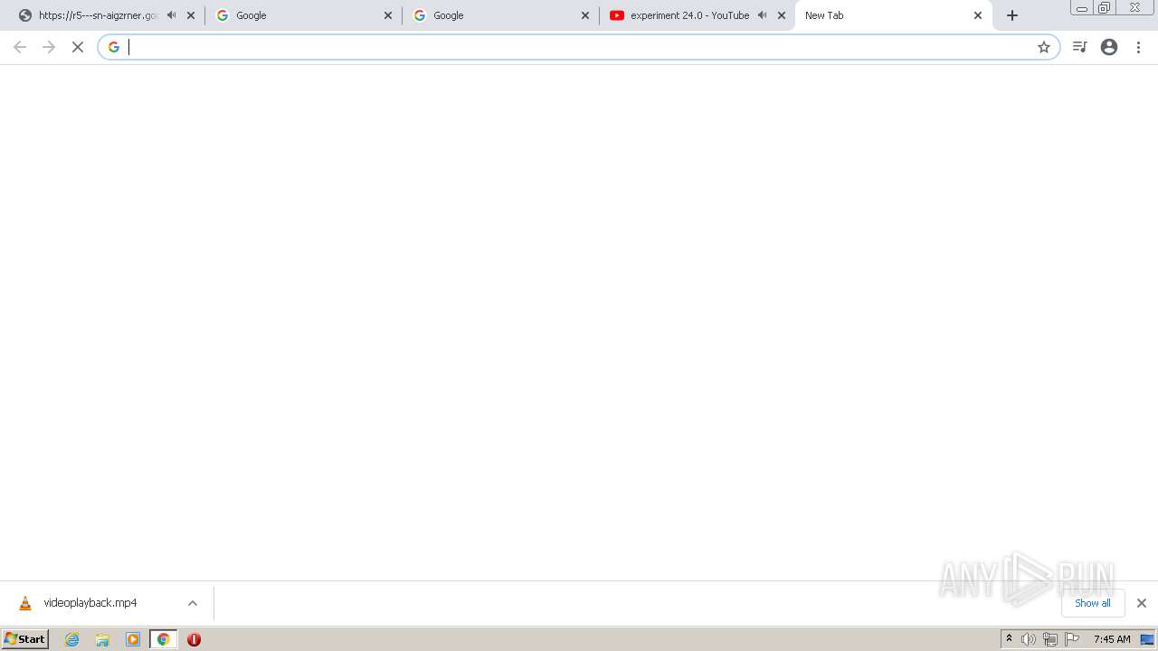Show all downloads
The image size is (1158, 651).
click(1093, 603)
